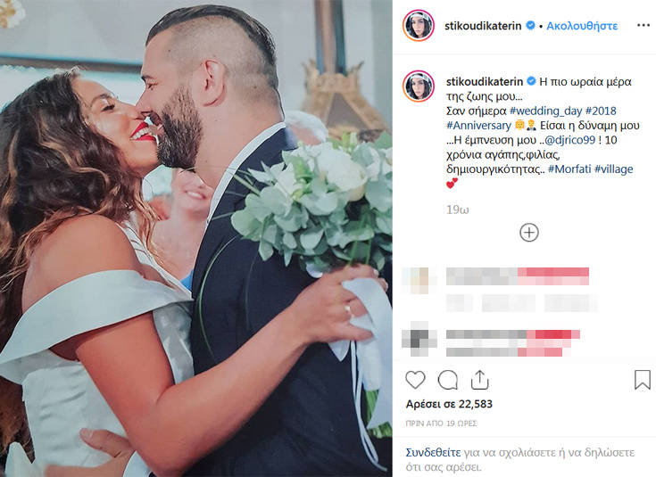
Task: Open the header profile picture of stikoudikaterin
Action: tap(419, 26)
